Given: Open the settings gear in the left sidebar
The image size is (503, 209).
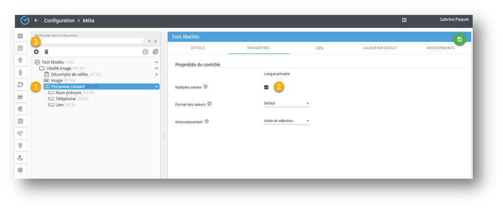Looking at the screenshot, I should [x=21, y=170].
